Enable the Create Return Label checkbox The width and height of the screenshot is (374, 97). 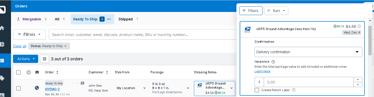[x=257, y=90]
